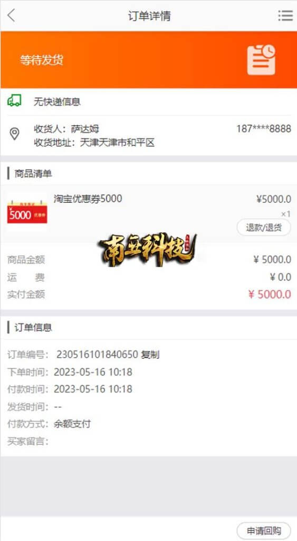Viewport: 297px width, 541px height.
Task: Tap the 订单信息 section header
Action: coord(33,328)
